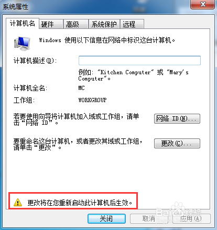Click the WORKGROUP workgroup name text
The width and height of the screenshot is (217, 230).
tap(92, 100)
